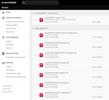
Task: Click the Products and Services cube icon
Action: click(3, 18)
